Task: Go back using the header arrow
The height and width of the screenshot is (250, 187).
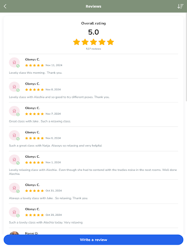Action: click(x=5, y=6)
